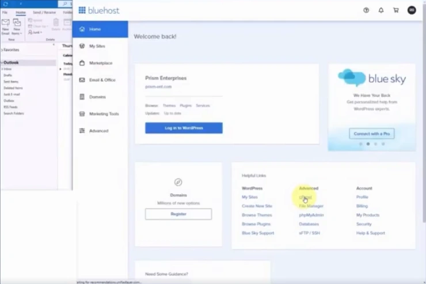Select the second carousel dot on banner
This screenshot has height=284, width=426.
click(x=368, y=144)
